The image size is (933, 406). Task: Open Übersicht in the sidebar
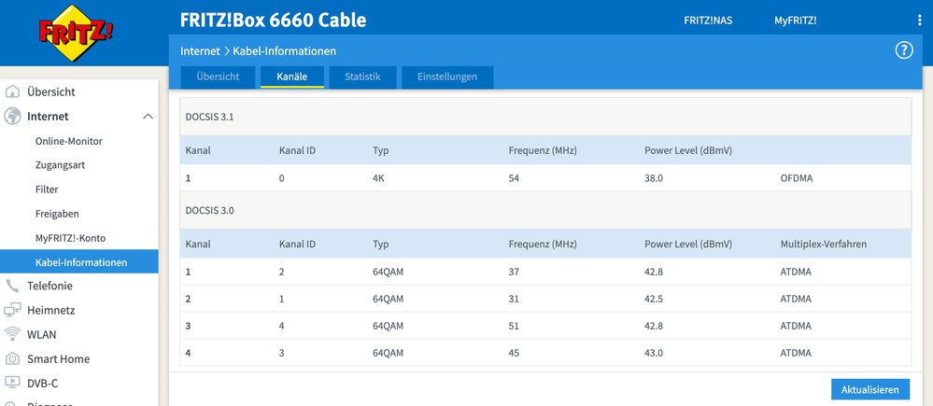click(51, 92)
